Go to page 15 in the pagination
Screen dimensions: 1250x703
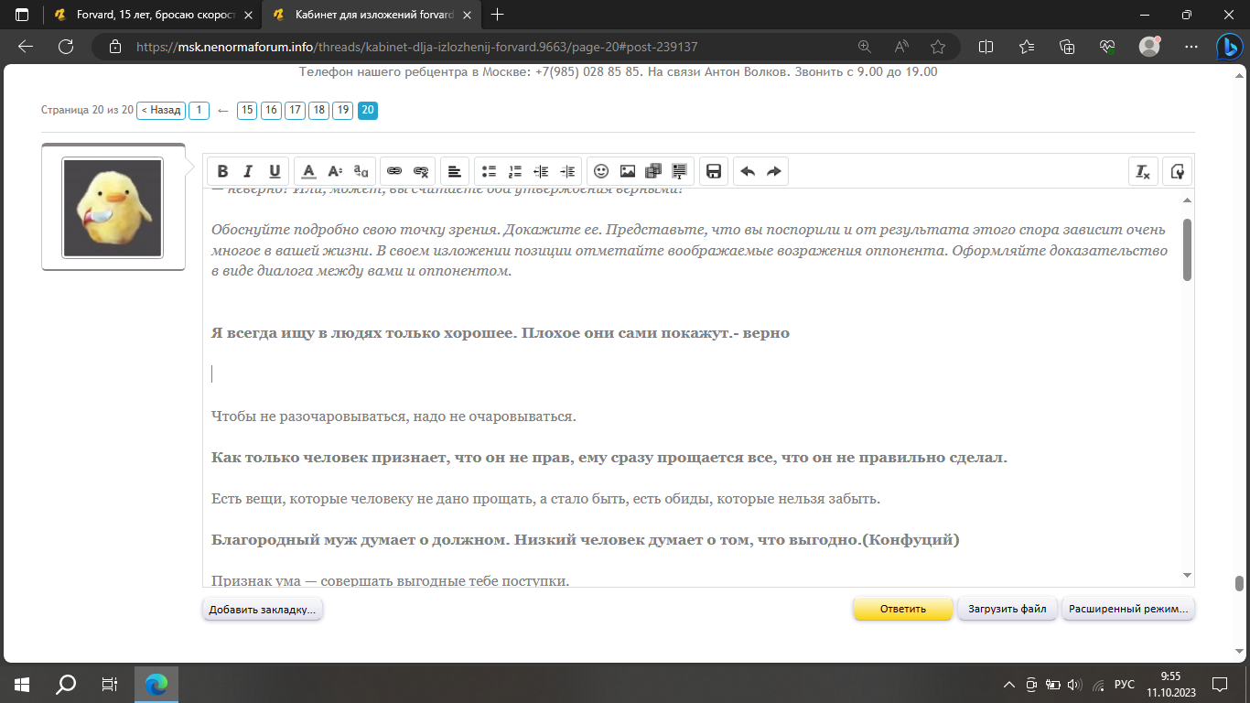coord(246,110)
